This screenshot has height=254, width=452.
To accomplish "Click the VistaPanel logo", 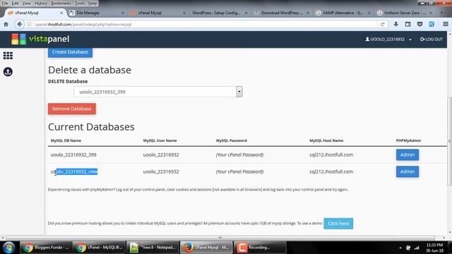I will pyautogui.click(x=40, y=40).
